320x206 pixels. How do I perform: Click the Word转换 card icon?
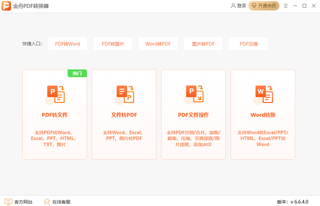point(263,94)
